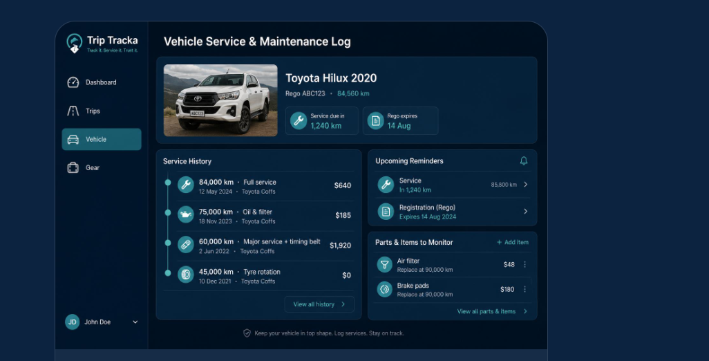
Task: Click Rego ABC123 text
Action: coord(305,93)
